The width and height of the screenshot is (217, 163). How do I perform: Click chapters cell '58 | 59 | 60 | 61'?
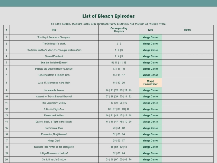pyautogui.click(x=119, y=147)
